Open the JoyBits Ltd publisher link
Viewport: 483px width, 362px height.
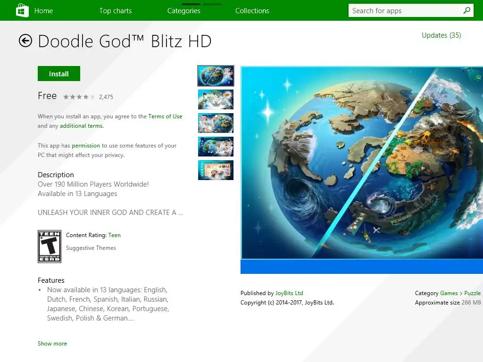click(x=289, y=293)
